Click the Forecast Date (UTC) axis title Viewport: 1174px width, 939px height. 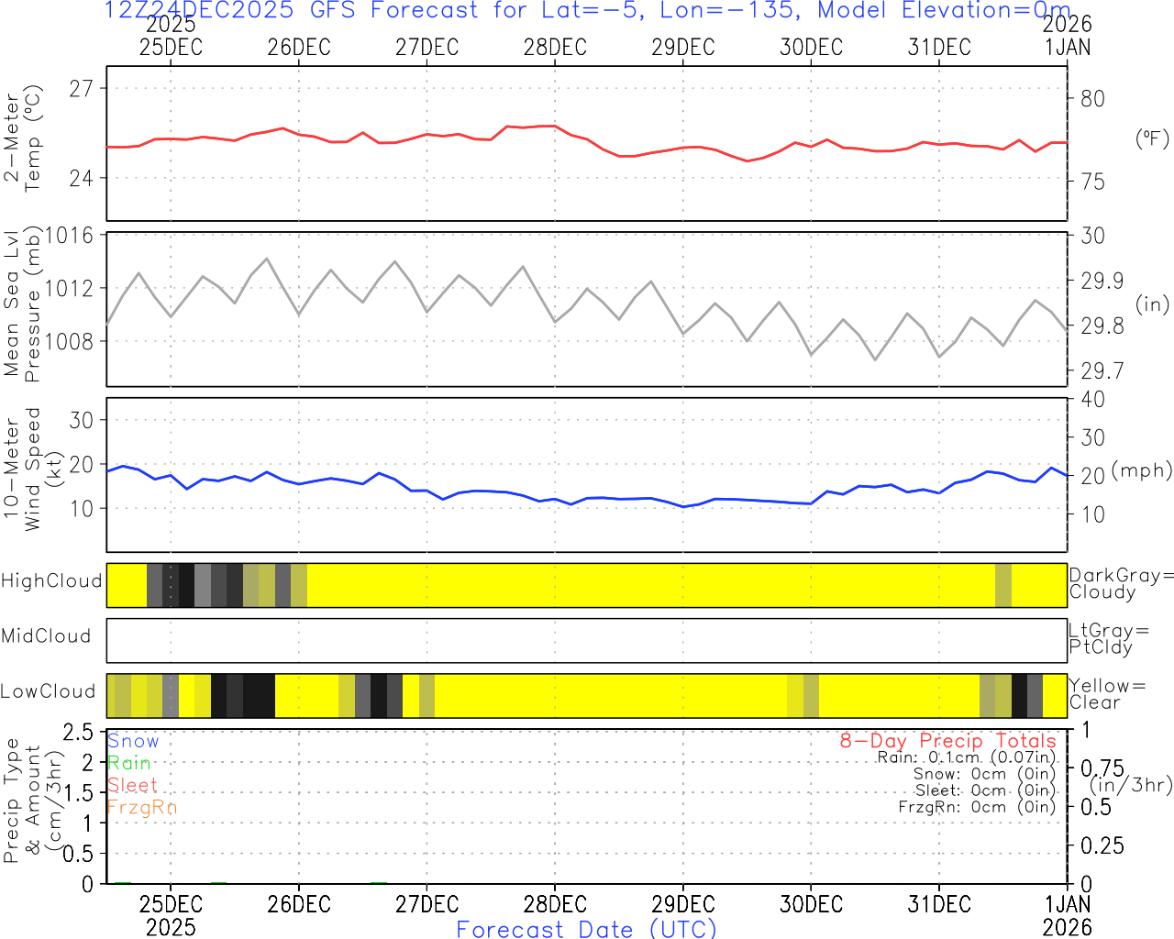click(586, 929)
